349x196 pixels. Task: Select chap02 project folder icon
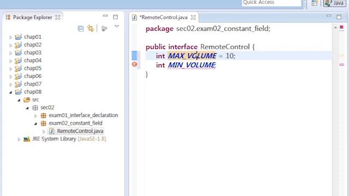point(18,45)
